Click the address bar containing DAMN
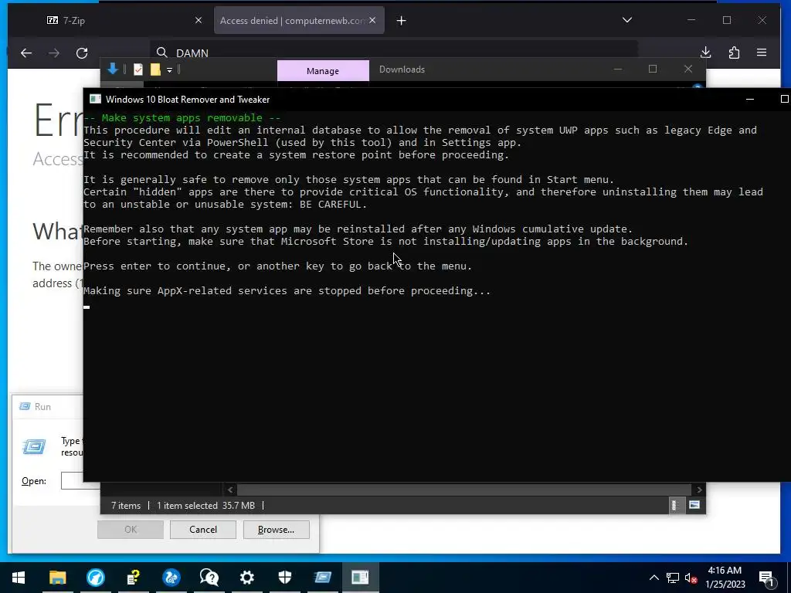The width and height of the screenshot is (791, 593). pos(393,52)
